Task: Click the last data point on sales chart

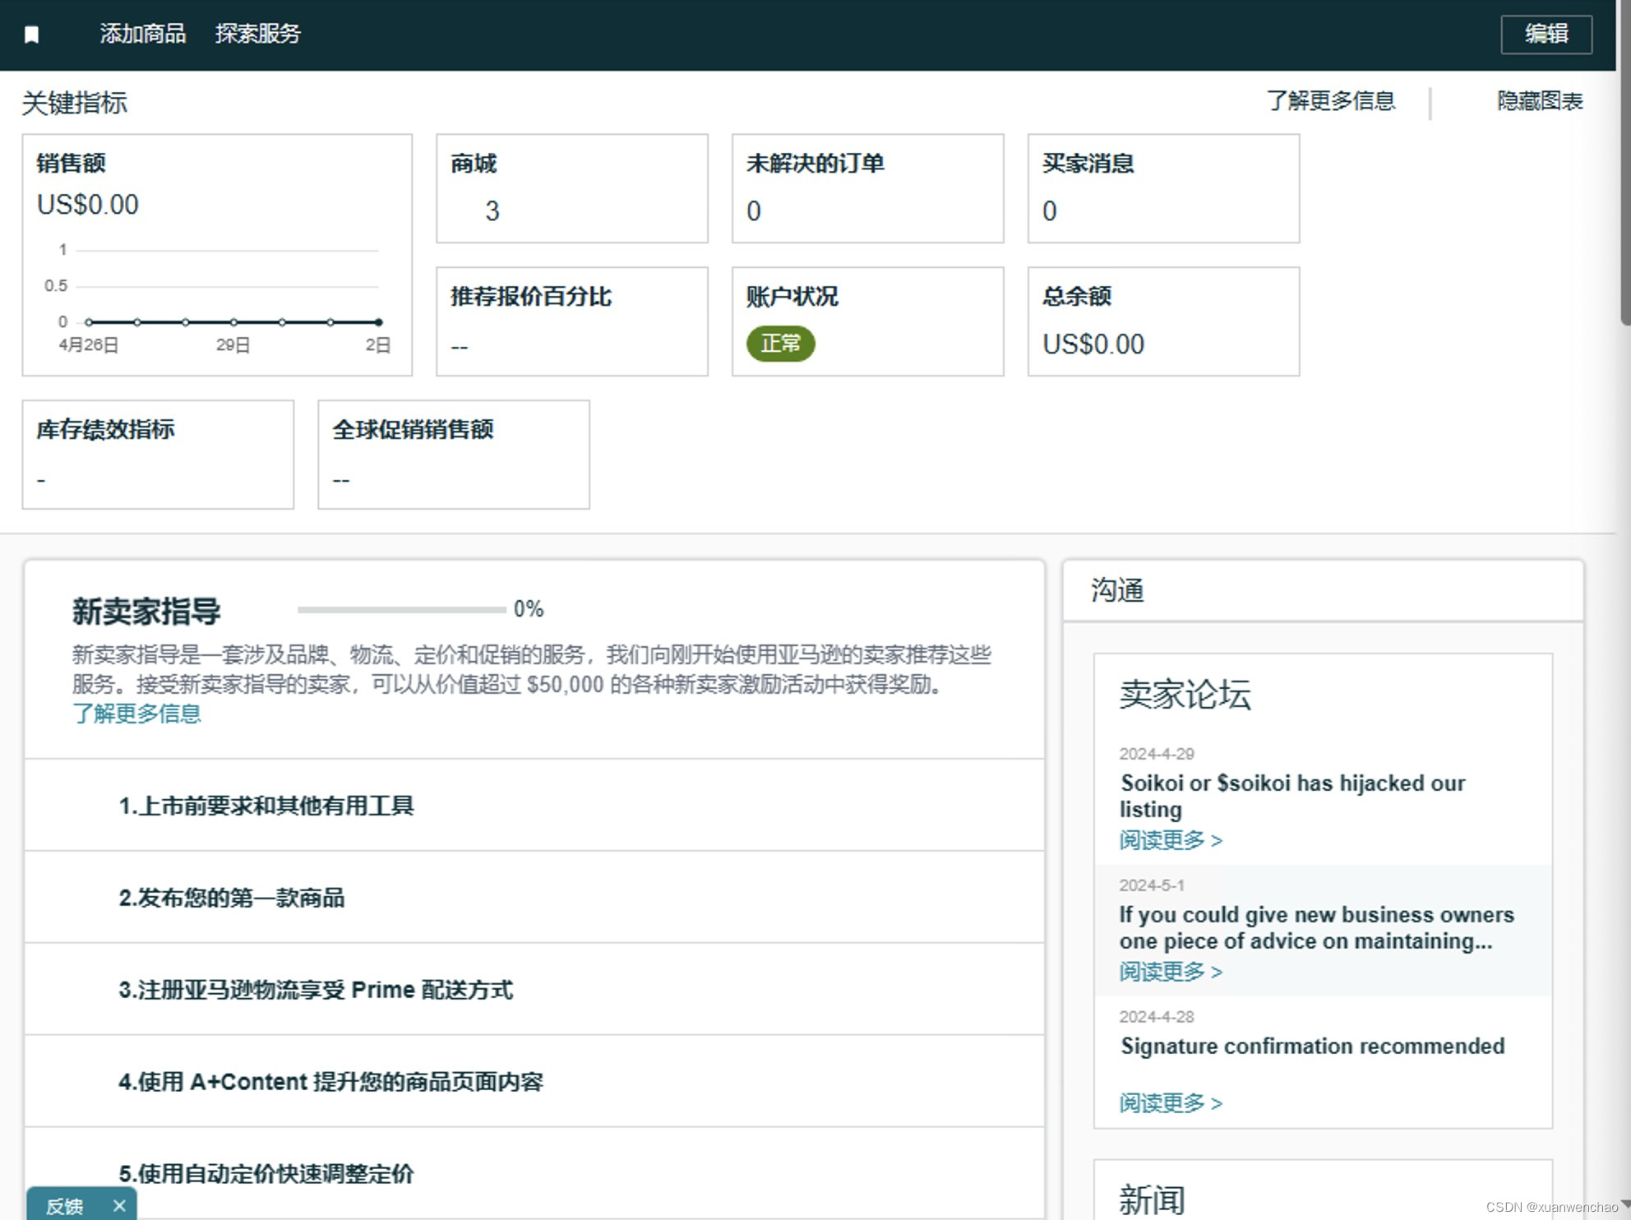Action: (378, 322)
